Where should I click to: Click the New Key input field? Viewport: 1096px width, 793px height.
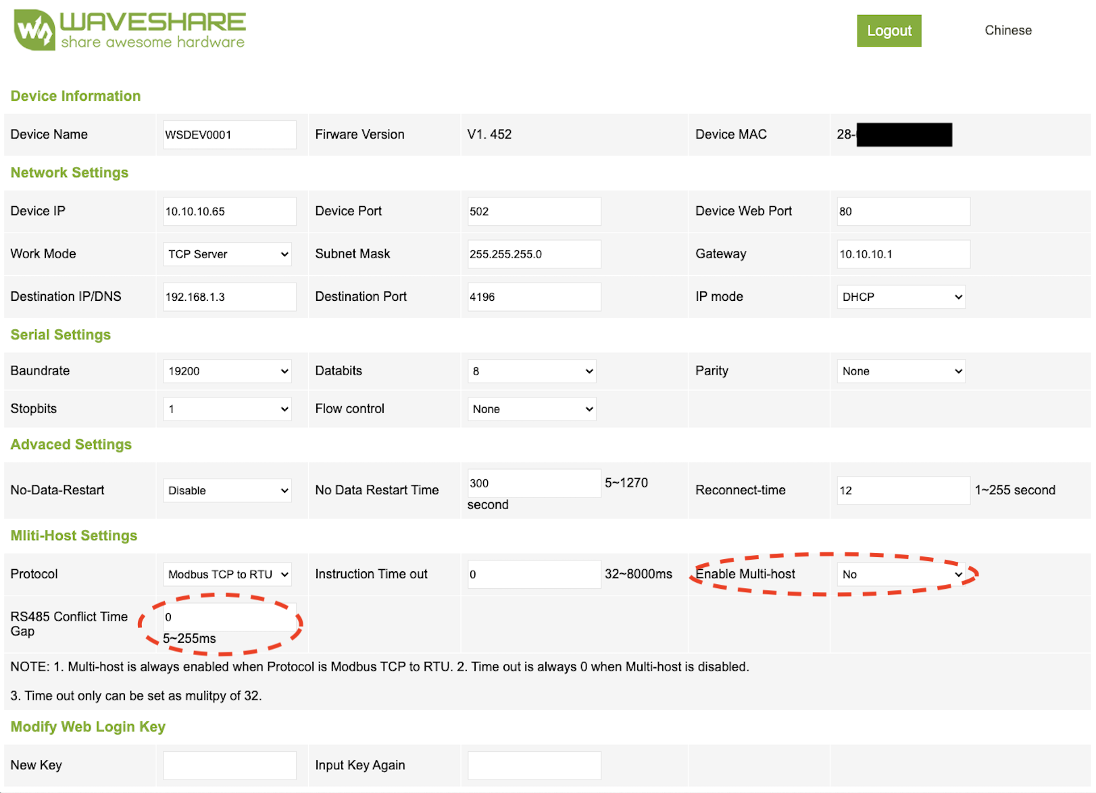point(229,765)
